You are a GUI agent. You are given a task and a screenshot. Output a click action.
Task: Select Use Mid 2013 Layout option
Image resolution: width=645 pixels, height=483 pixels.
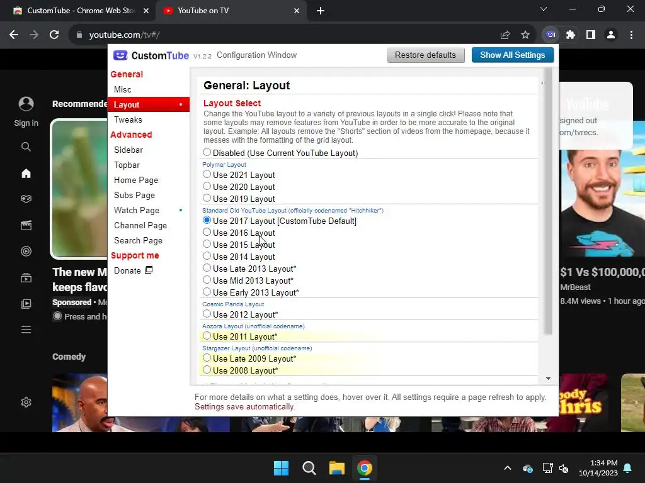(207, 280)
